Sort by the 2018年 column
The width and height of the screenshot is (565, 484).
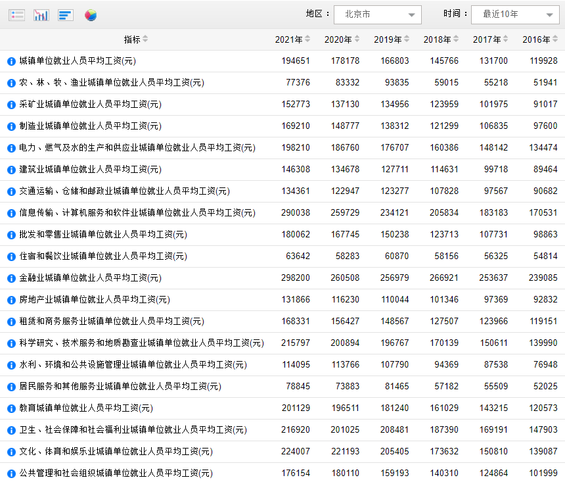click(456, 39)
